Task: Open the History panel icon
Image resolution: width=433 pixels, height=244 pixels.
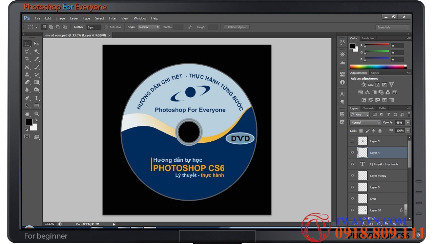Action: (x=342, y=43)
